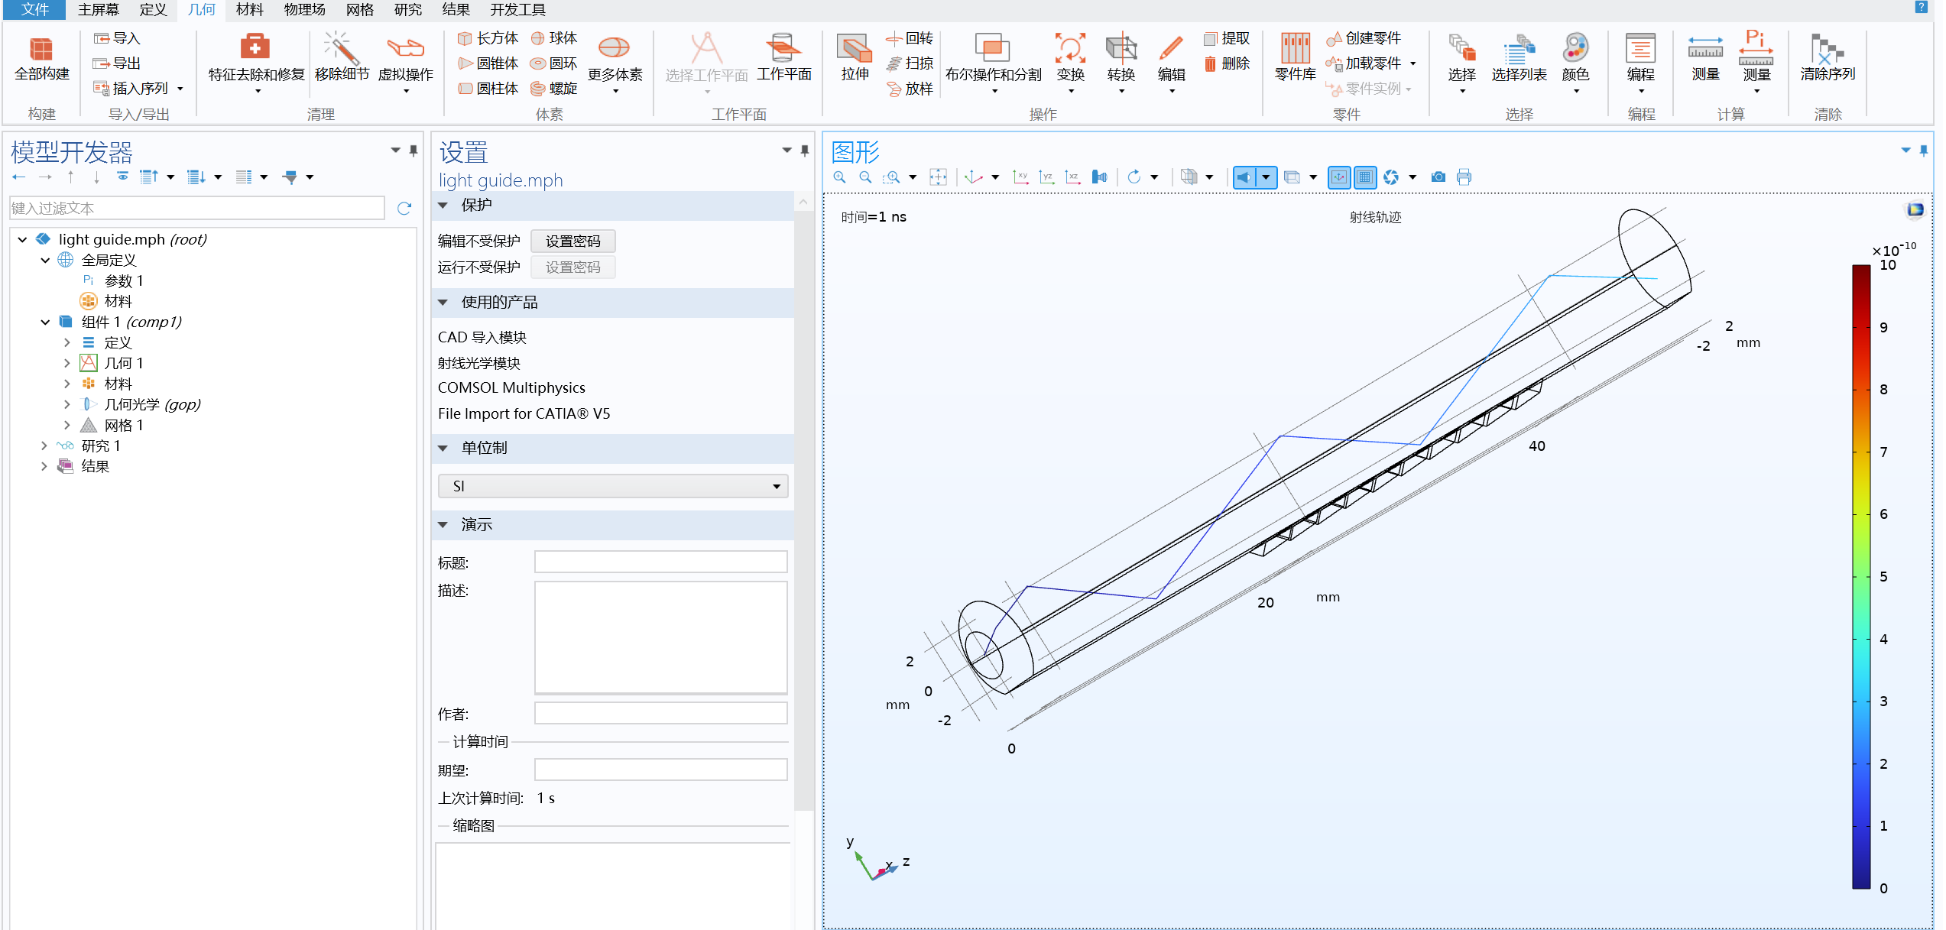Toggle the grid display button
Image resolution: width=1946 pixels, height=930 pixels.
(x=1364, y=177)
